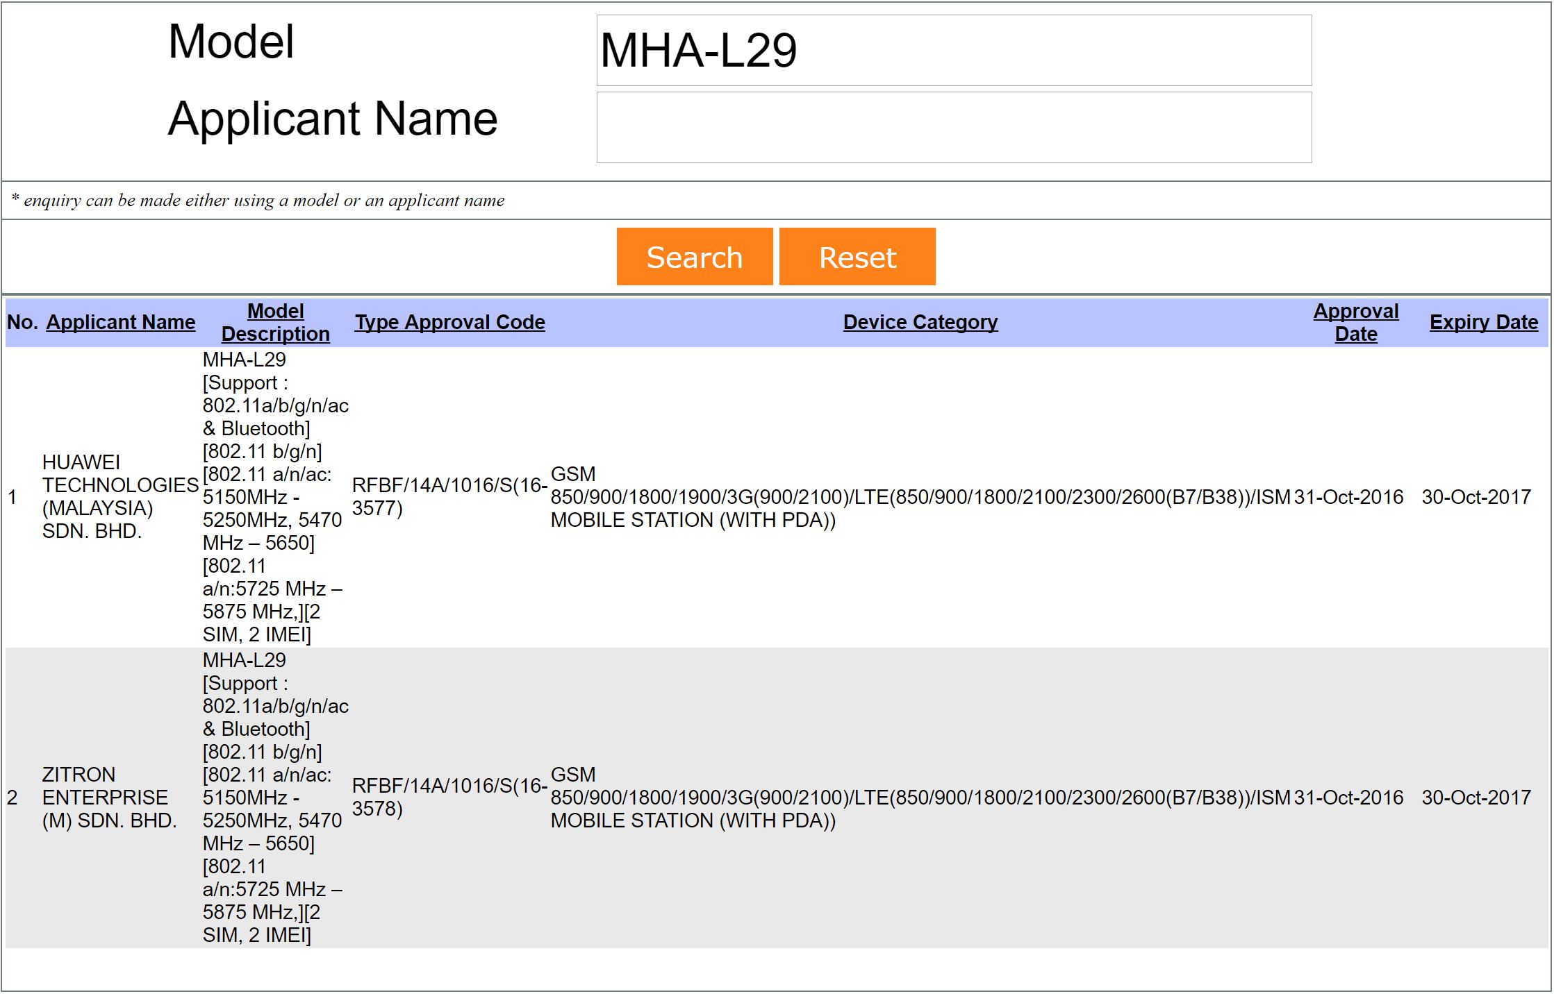1554x994 pixels.
Task: Click the Huawei row's GSM device category text
Action: [920, 497]
